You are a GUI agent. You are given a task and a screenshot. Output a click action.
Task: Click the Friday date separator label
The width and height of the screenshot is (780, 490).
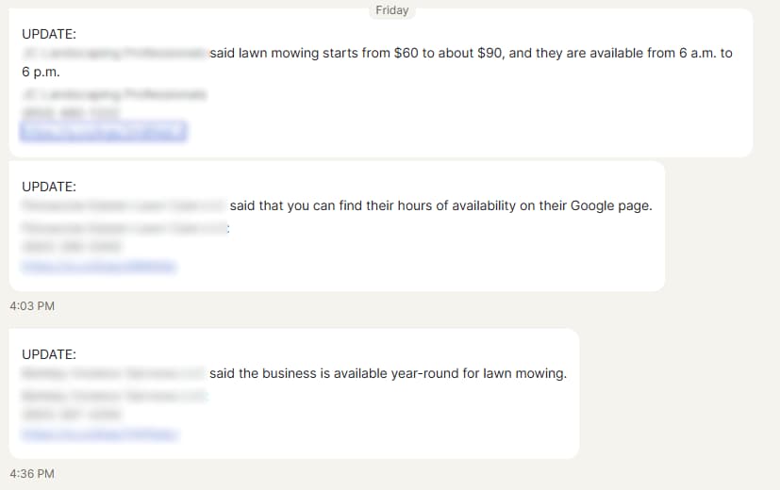click(x=391, y=10)
